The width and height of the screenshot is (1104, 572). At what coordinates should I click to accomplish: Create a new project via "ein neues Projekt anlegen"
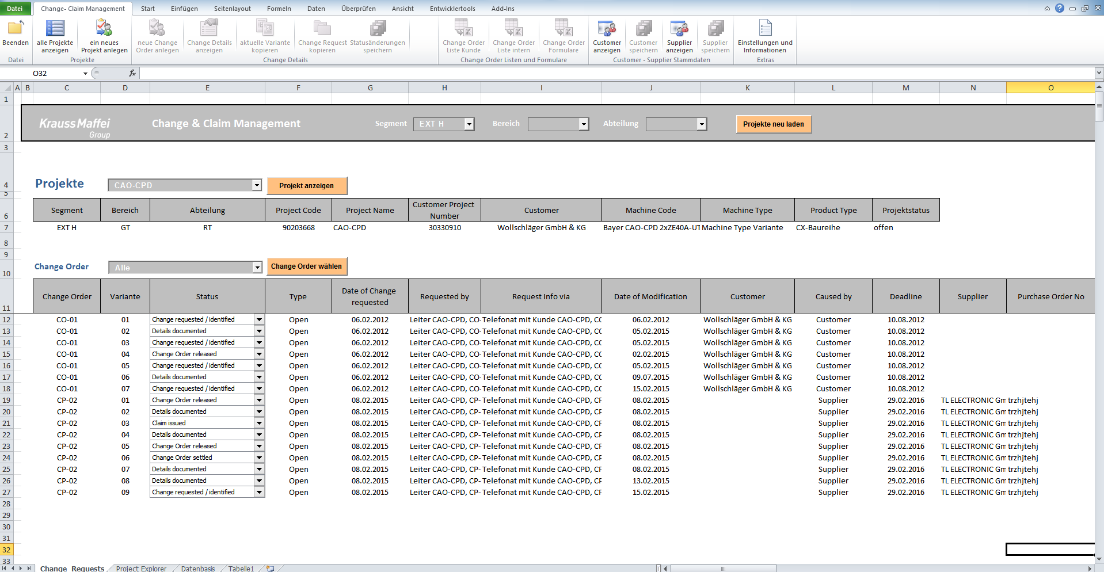(x=104, y=36)
